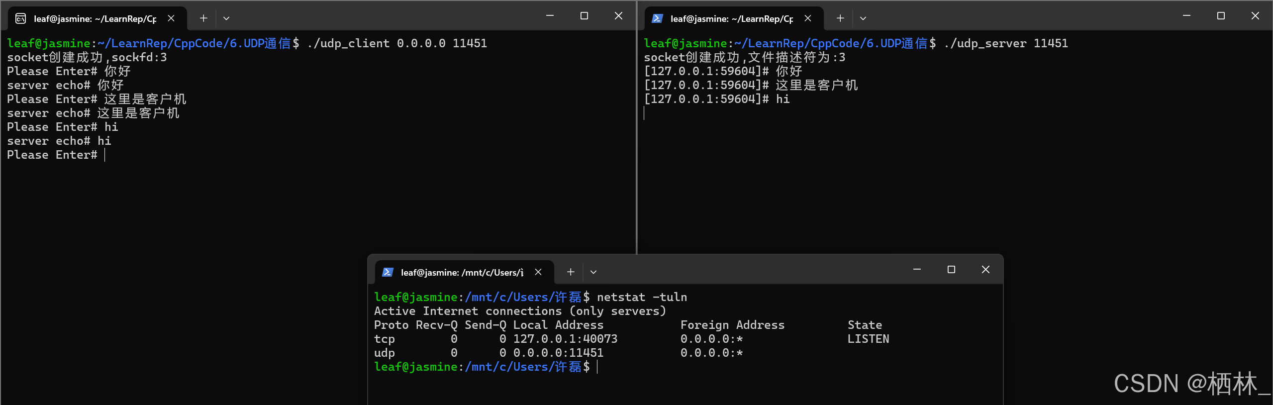Viewport: 1273px width, 405px height.
Task: Click the PowerShell icon on the netstat window tab
Action: [388, 273]
